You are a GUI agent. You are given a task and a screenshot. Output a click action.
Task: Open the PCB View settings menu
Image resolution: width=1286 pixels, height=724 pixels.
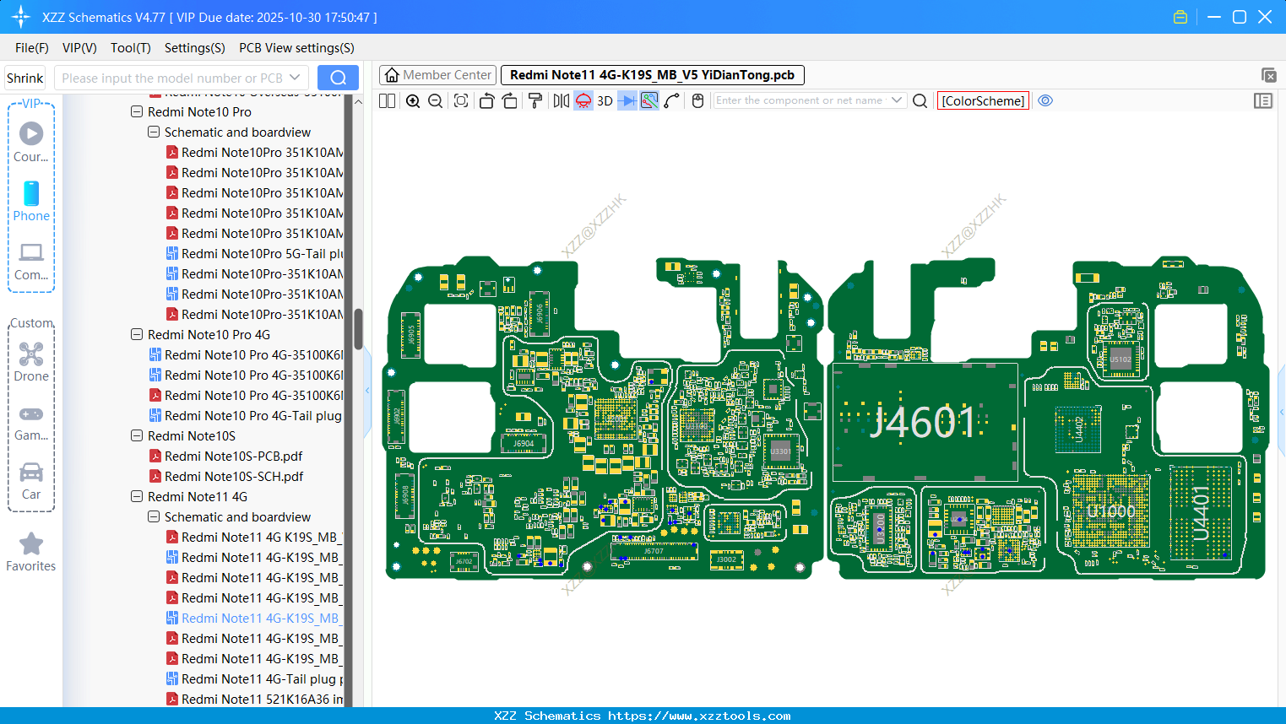(x=296, y=48)
